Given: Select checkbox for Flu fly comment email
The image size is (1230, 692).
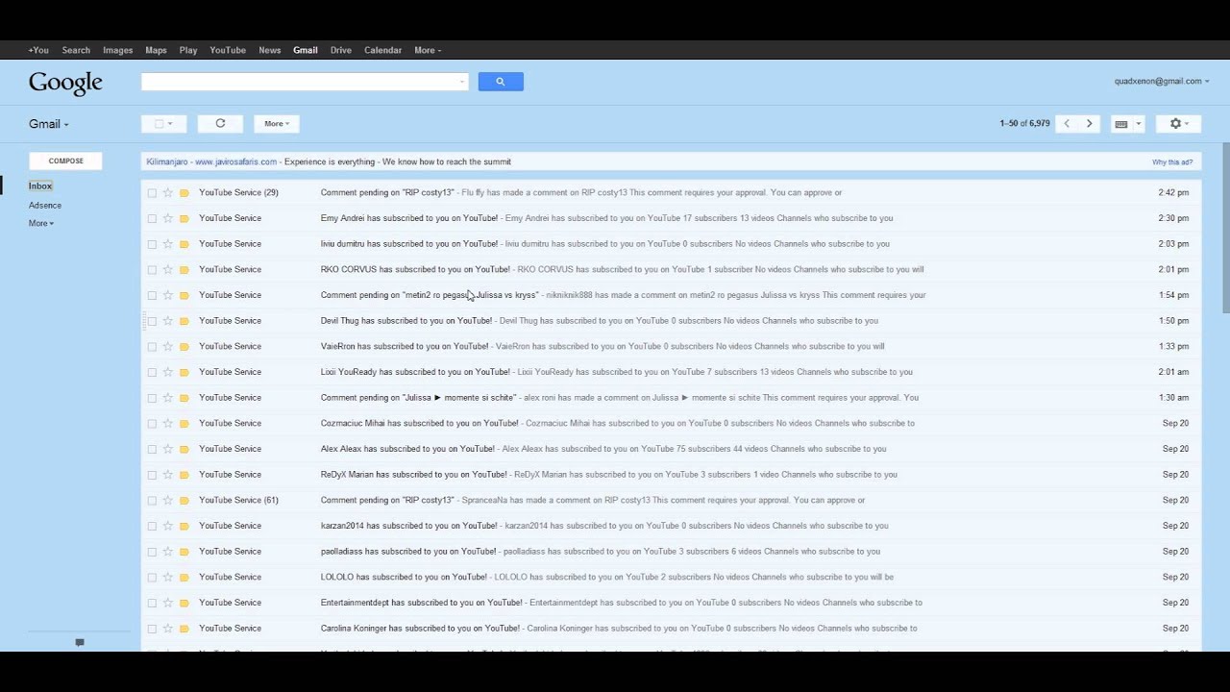Looking at the screenshot, I should tap(152, 193).
